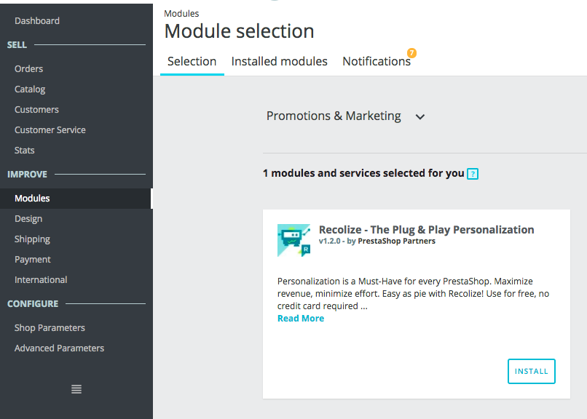Viewport: 587px width, 419px height.
Task: Click the help question-mark icon
Action: tap(473, 174)
